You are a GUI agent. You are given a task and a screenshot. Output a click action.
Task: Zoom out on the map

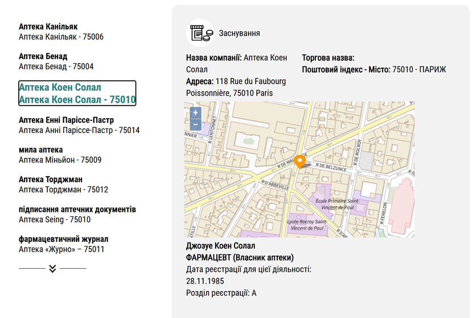click(x=196, y=124)
